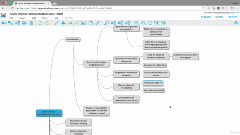This screenshot has width=240, height=135.
Task: Collapse the toolbar with the double chevron
Action: click(236, 23)
